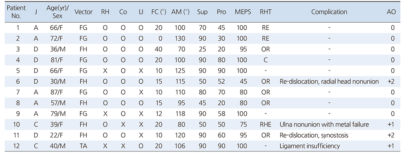Click 'Ulna nonunion with metal failure' text
This screenshot has width=403, height=153.
tap(324, 125)
